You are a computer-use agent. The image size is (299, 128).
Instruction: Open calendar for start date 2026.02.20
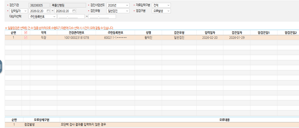pos(48,11)
